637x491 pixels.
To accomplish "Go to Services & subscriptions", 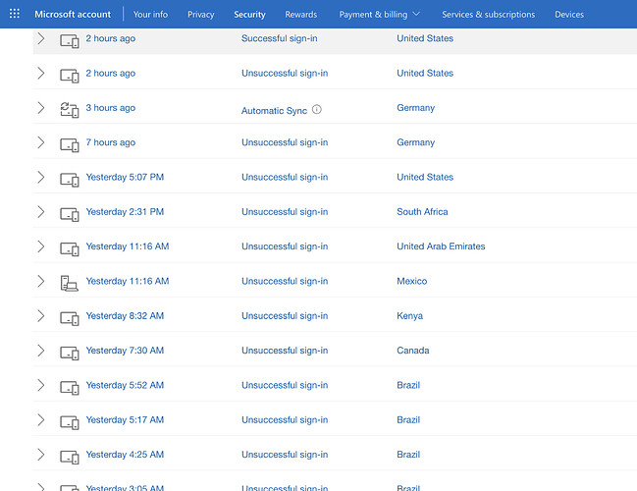I will click(489, 14).
